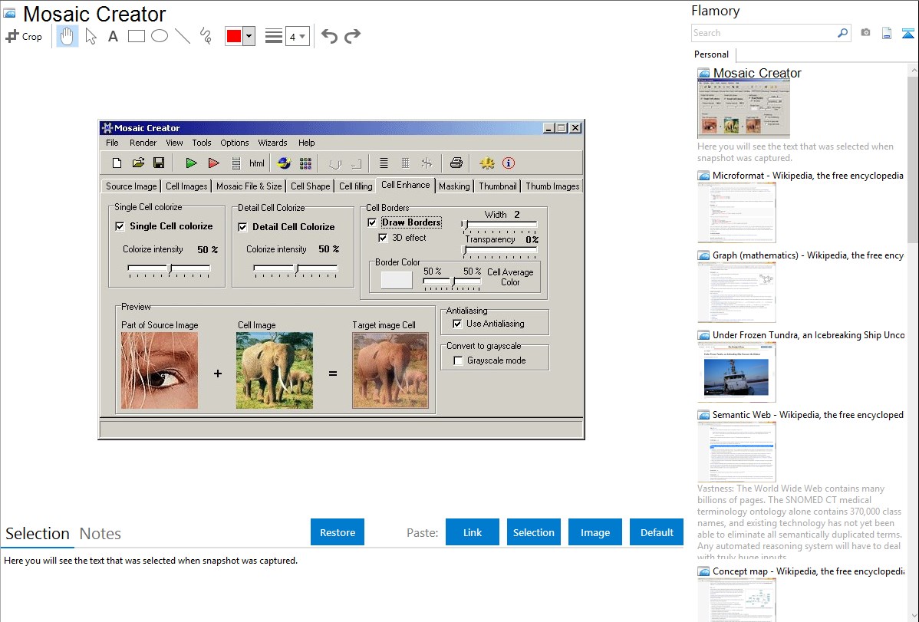The image size is (919, 622).
Task: Switch to the Thumb Images tab
Action: [x=552, y=186]
